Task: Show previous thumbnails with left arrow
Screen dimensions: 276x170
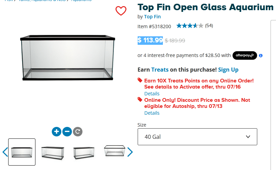Action: pyautogui.click(x=5, y=152)
